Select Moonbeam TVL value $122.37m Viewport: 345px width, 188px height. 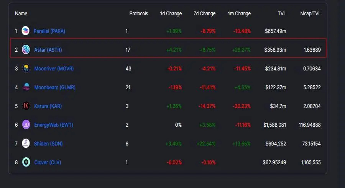pyautogui.click(x=276, y=87)
